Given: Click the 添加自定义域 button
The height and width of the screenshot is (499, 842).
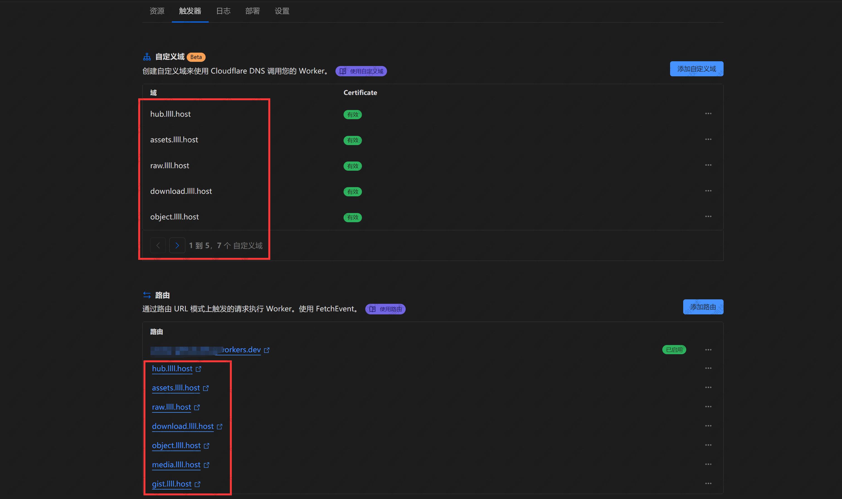Looking at the screenshot, I should [x=696, y=69].
